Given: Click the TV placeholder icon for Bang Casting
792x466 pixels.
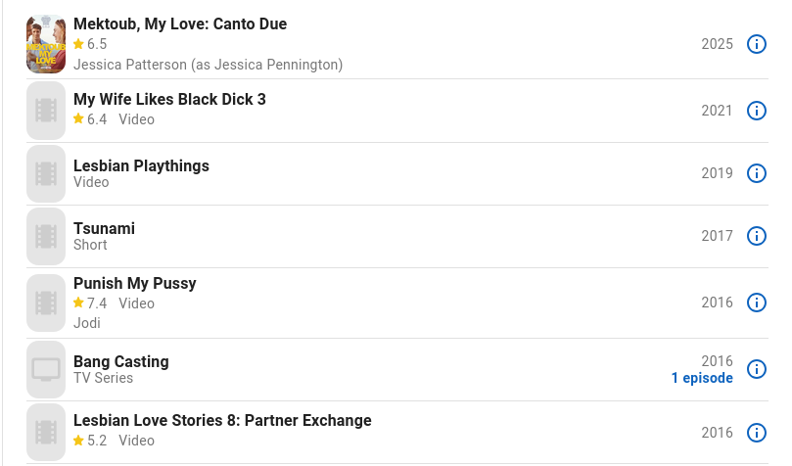Looking at the screenshot, I should tap(46, 369).
